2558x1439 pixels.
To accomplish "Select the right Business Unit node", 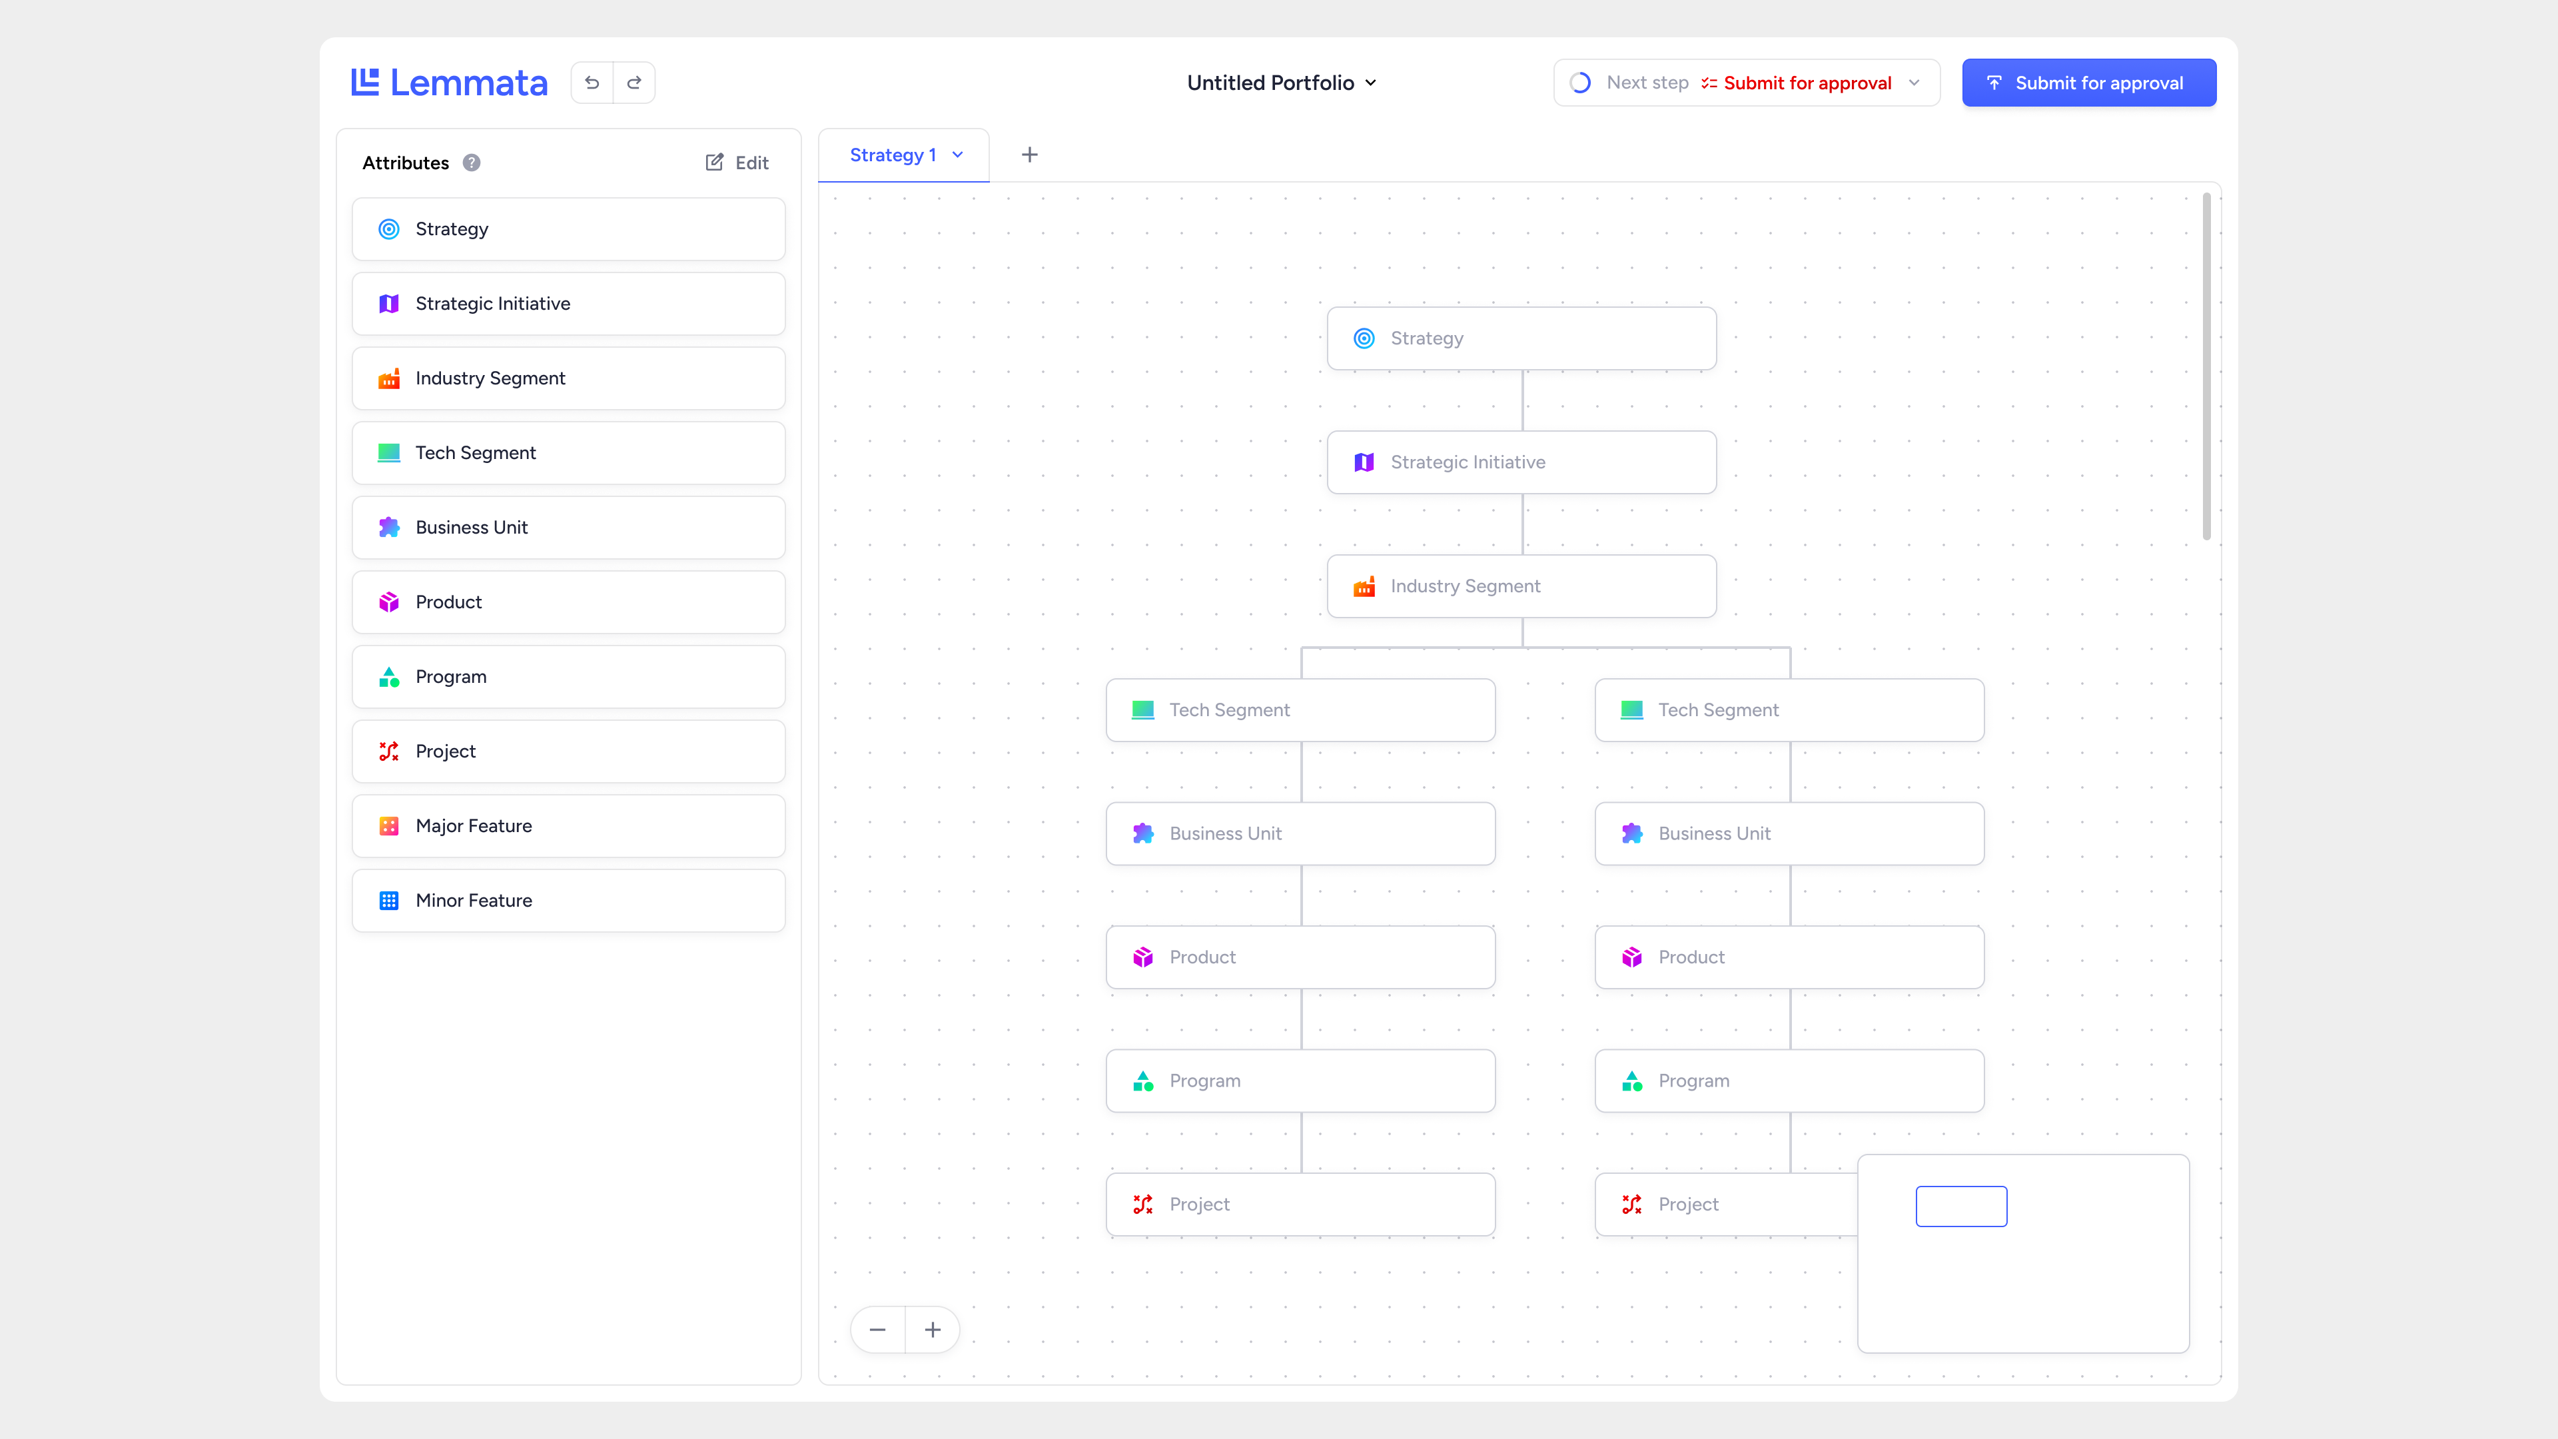I will tap(1789, 833).
